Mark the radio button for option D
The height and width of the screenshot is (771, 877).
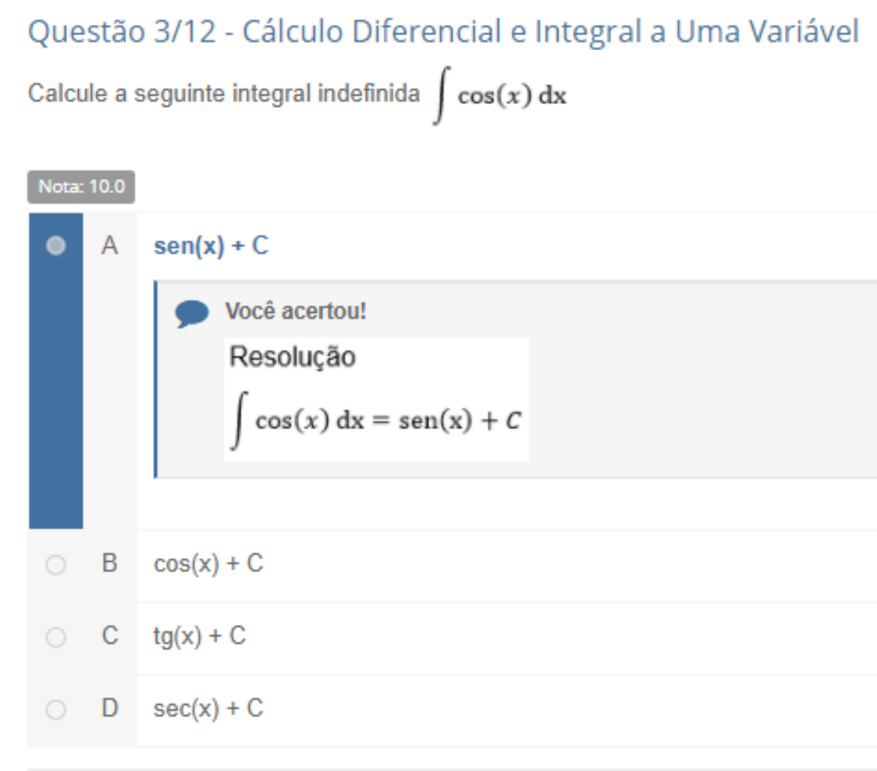coord(55,709)
